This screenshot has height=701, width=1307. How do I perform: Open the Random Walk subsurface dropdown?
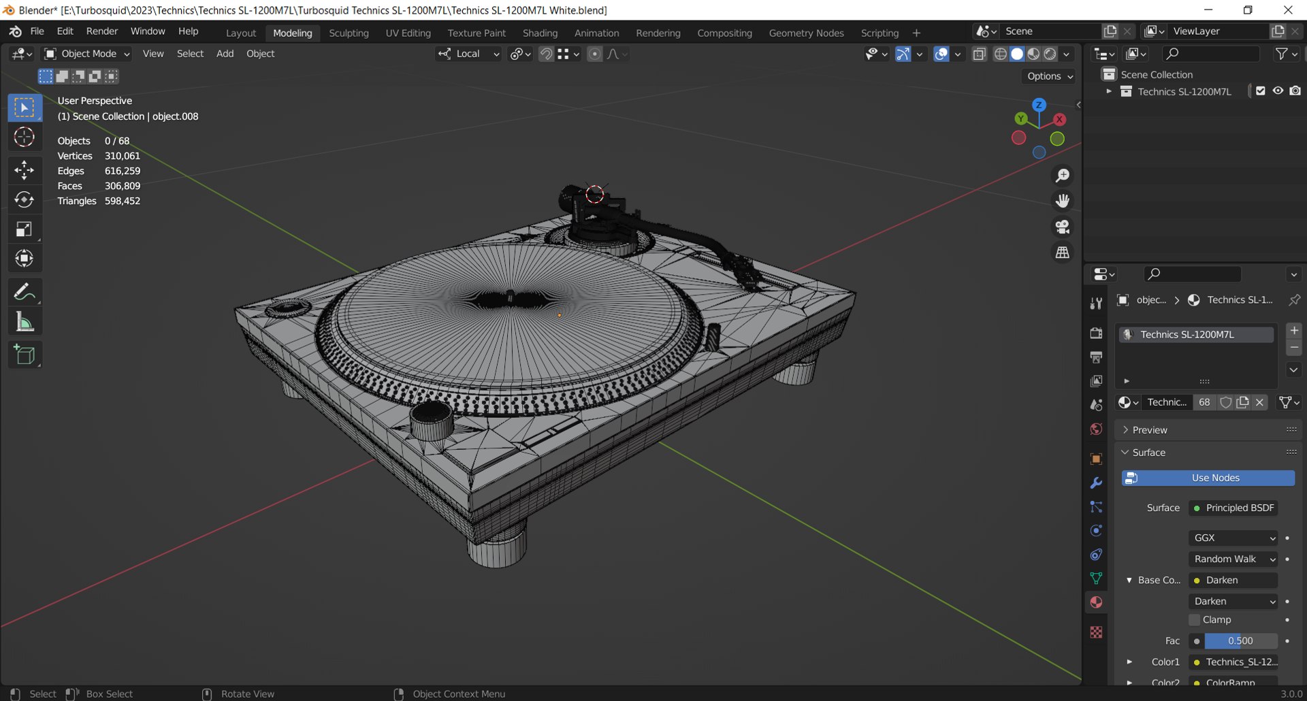tap(1233, 559)
